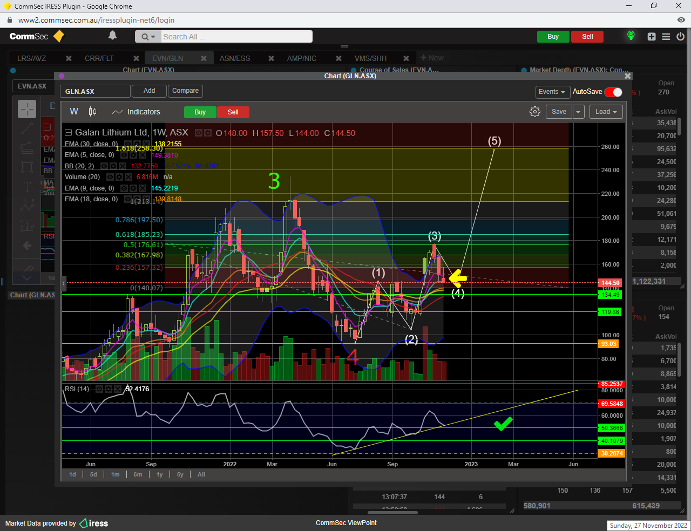The image size is (691, 531).
Task: Expand the chart left side panel arrow
Action: click(64, 283)
